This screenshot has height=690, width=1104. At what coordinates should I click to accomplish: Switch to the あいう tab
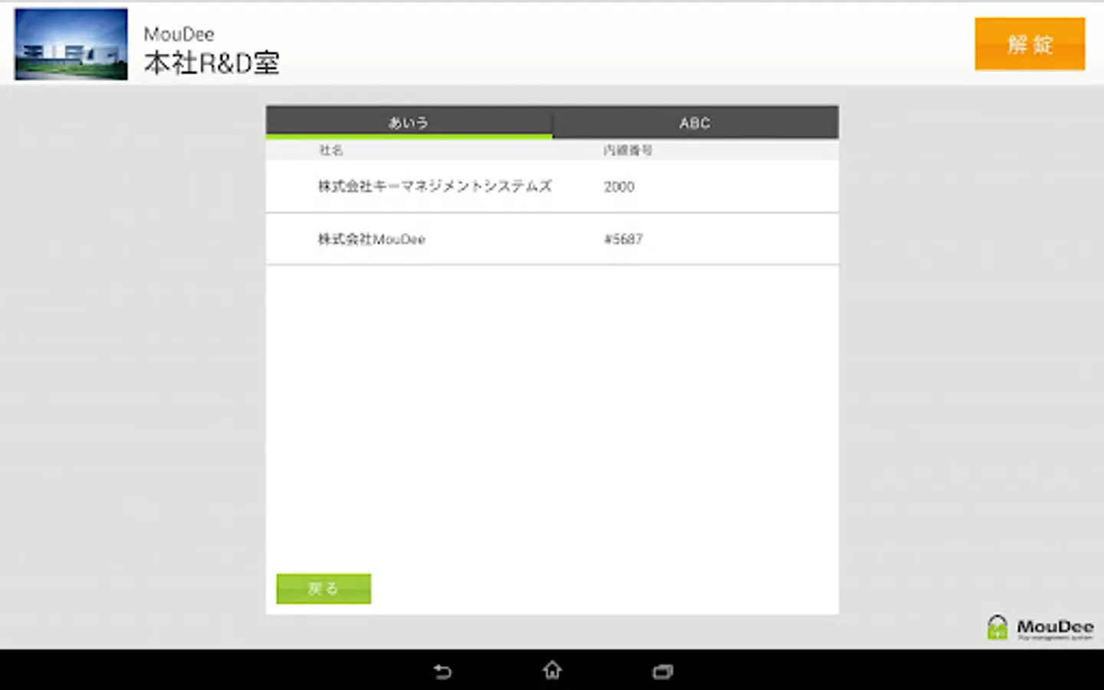(x=409, y=123)
